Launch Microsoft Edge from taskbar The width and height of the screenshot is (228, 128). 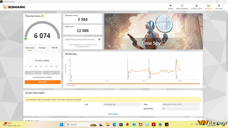pyautogui.click(x=115, y=124)
